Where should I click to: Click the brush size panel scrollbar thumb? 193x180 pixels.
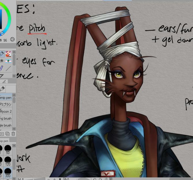(x=14, y=164)
